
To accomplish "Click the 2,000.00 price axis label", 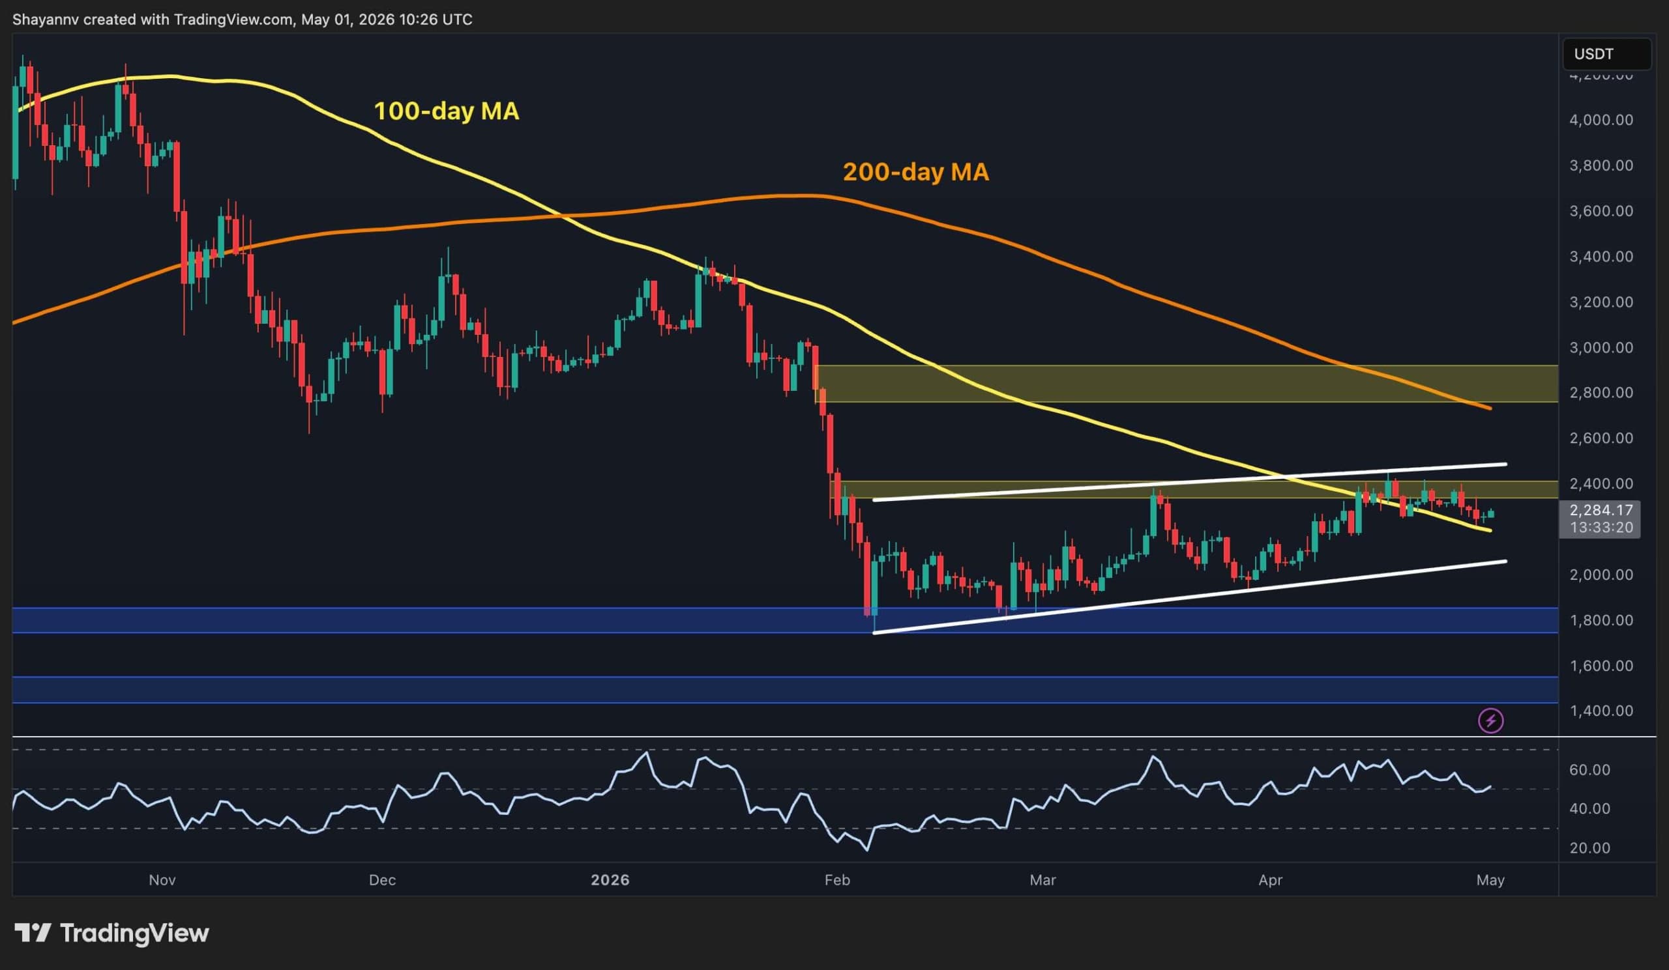I will [1601, 575].
